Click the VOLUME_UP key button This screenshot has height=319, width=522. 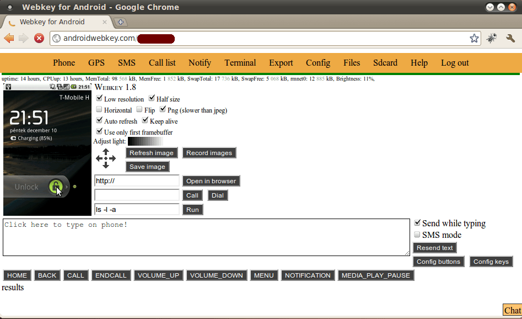158,275
